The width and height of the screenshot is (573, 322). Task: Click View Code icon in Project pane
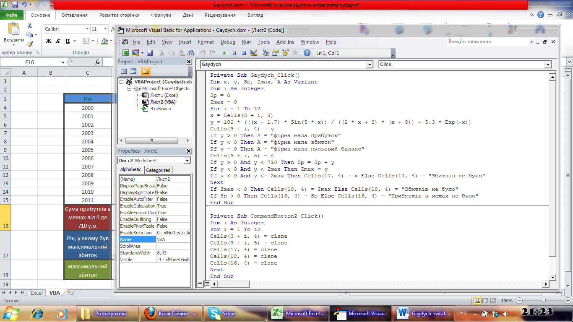point(124,71)
